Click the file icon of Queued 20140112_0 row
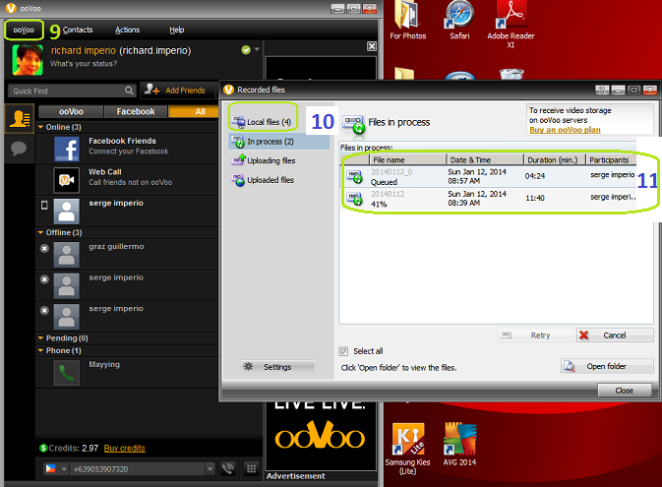Screen dimensions: 662x487 [354, 176]
